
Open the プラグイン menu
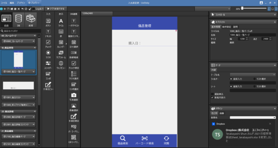click(x=21, y=3)
